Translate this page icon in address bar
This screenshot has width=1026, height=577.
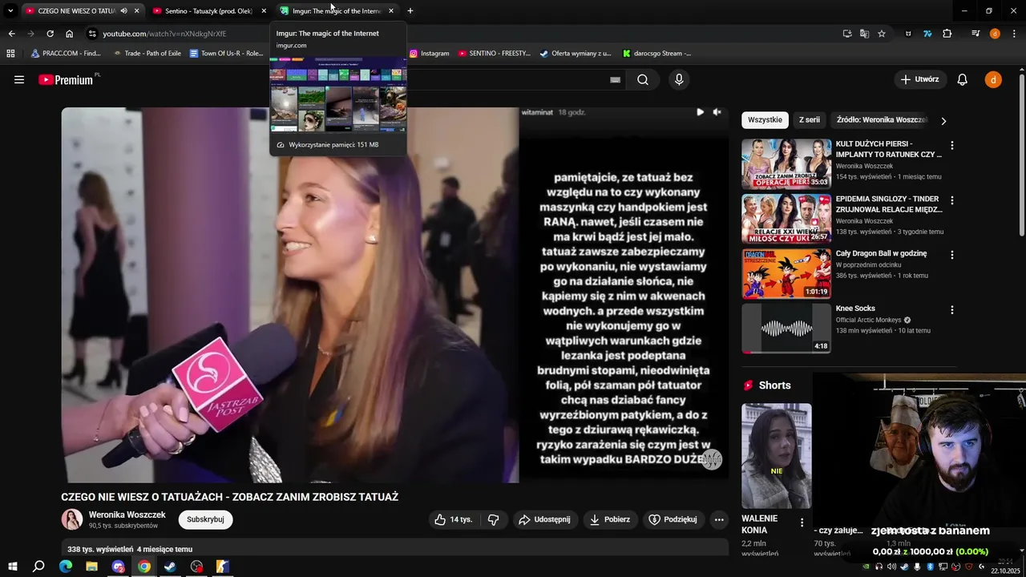click(864, 34)
